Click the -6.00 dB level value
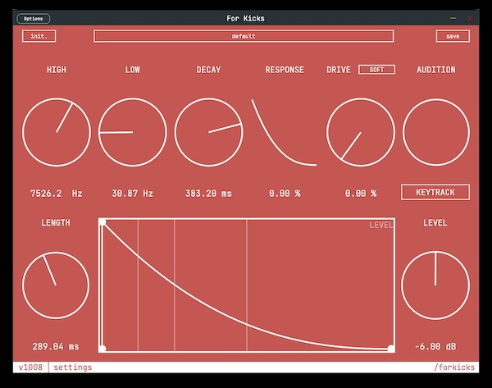Viewport: 492px width, 388px height. click(x=435, y=346)
